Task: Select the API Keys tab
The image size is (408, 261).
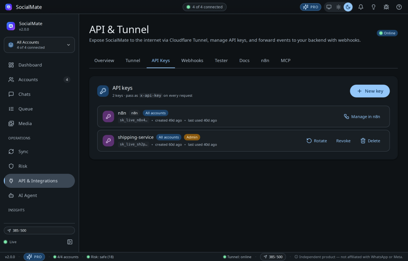Action: (x=161, y=60)
